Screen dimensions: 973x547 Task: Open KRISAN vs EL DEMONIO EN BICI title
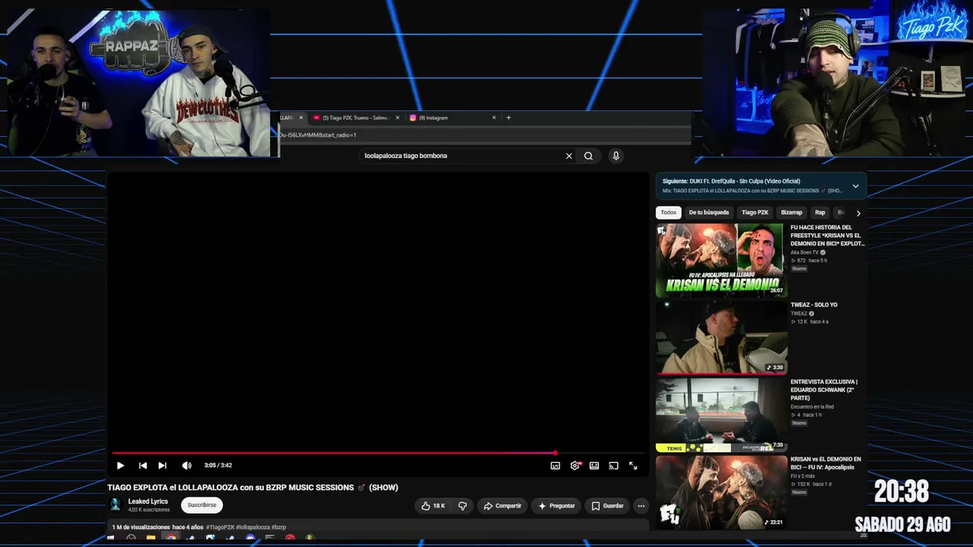pos(826,463)
